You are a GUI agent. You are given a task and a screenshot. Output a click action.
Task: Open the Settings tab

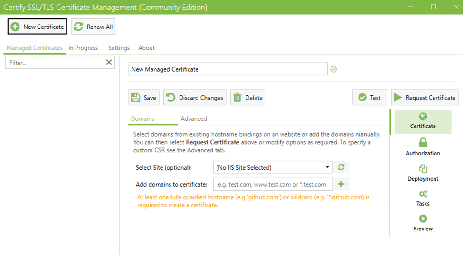[x=119, y=48]
